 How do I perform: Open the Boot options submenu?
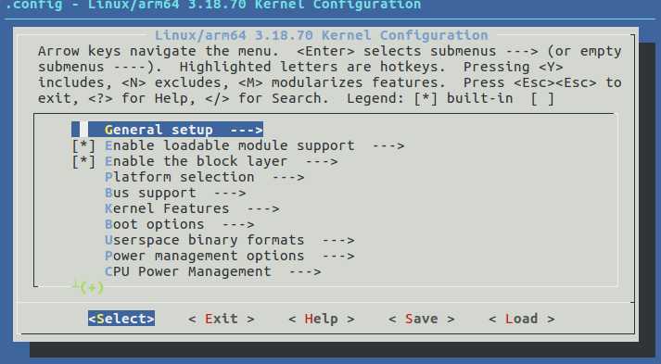pos(180,224)
